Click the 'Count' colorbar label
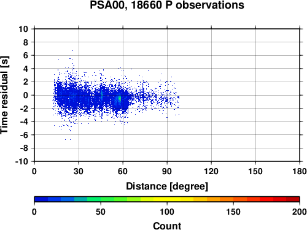Screen dimensions: 307x230 (167, 226)
